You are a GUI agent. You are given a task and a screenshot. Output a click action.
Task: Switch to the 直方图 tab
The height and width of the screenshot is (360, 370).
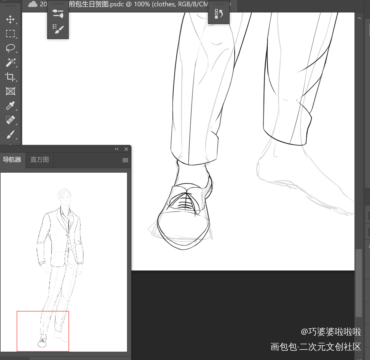tap(39, 160)
